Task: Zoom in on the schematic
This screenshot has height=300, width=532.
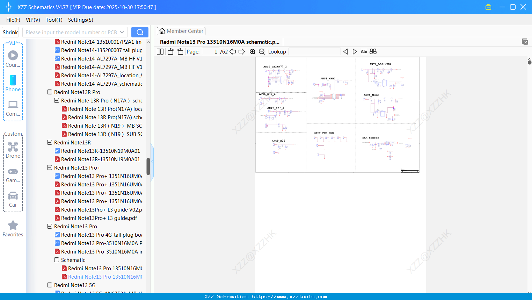Action: 253,52
